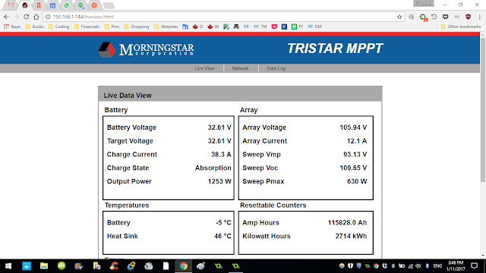The image size is (486, 273).
Task: Click the Sweep Pmax value 630 W
Action: [357, 181]
